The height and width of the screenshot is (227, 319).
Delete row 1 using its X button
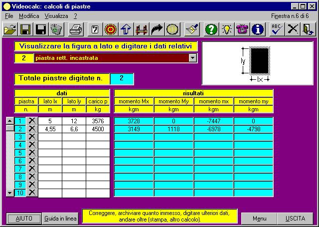(32, 121)
